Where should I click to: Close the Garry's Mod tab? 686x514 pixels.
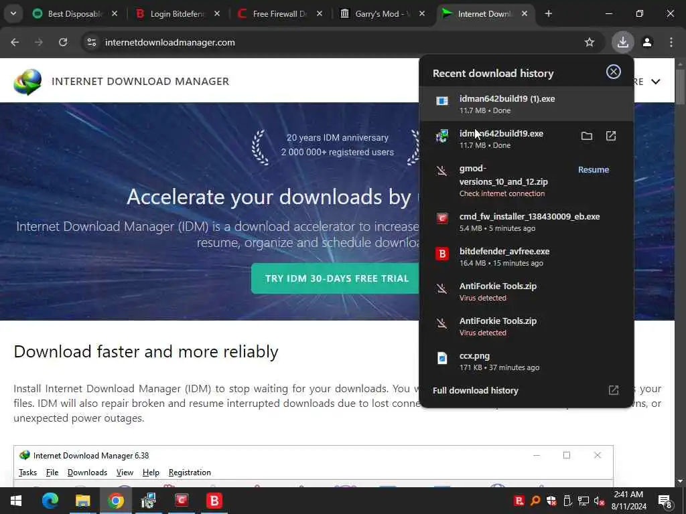pos(422,13)
